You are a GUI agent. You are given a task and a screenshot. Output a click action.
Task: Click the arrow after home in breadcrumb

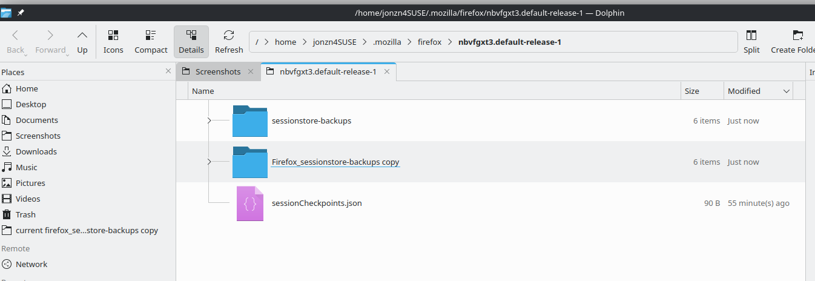(305, 42)
